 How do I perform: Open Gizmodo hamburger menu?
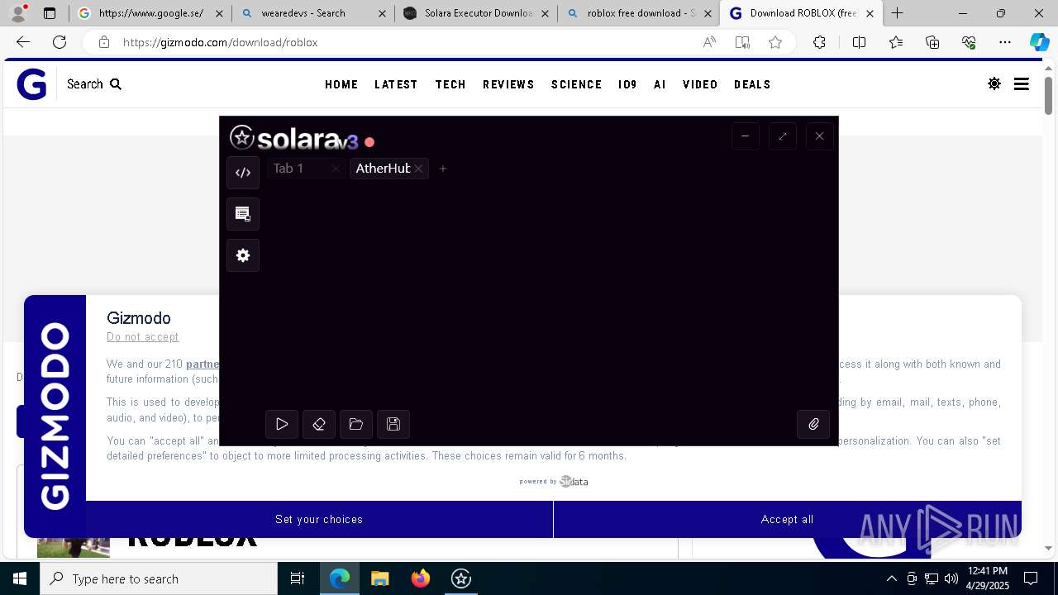pos(1022,83)
